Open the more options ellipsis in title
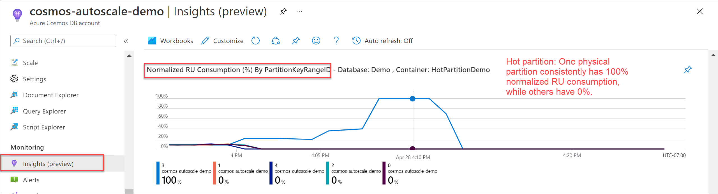Screen dimensions: 718x194 pyautogui.click(x=299, y=11)
